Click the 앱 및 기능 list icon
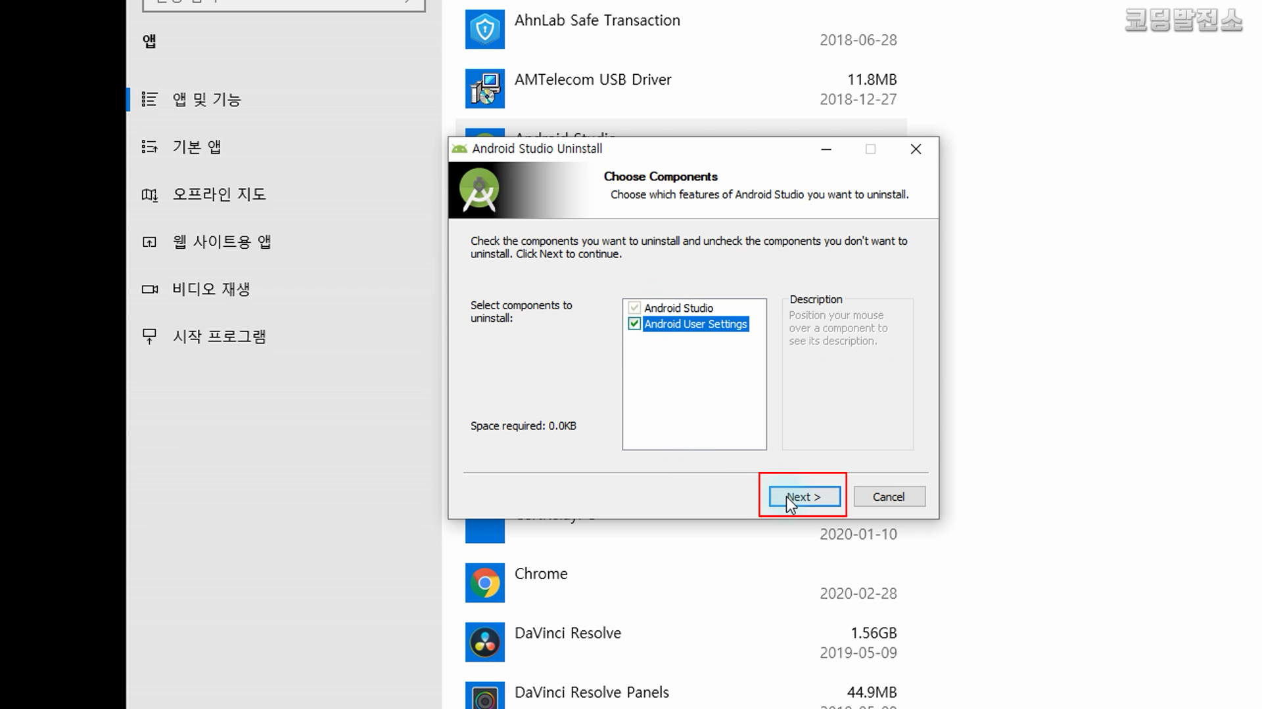1262x709 pixels. point(150,99)
